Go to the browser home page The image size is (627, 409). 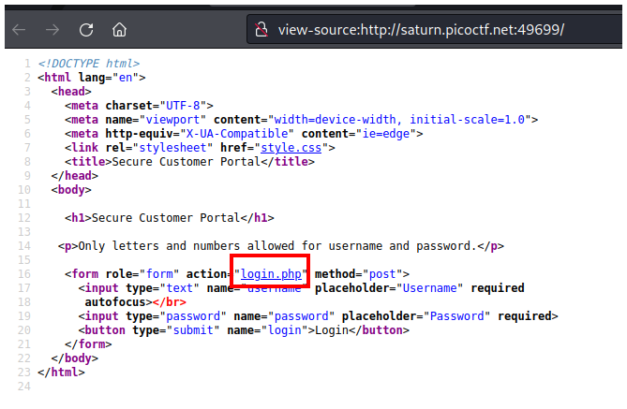tap(119, 29)
